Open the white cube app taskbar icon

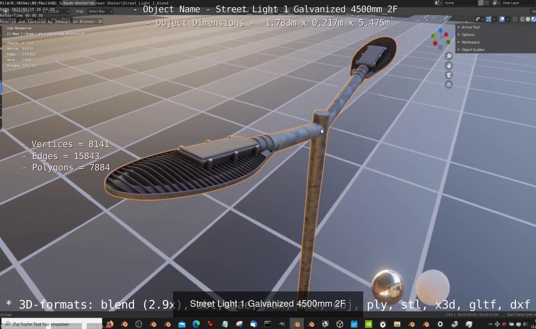[340, 324]
